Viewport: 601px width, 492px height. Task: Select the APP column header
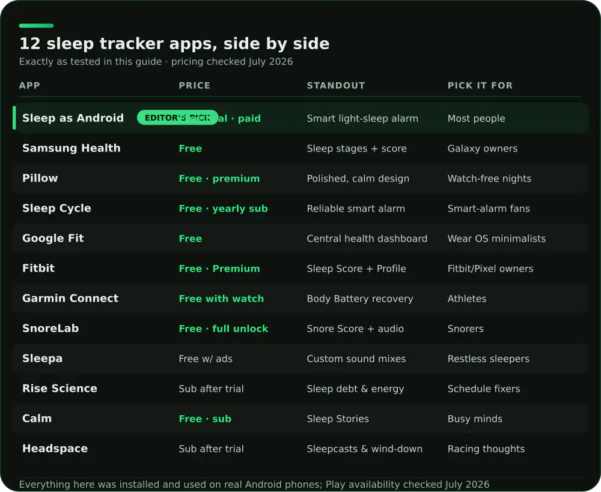tap(29, 85)
